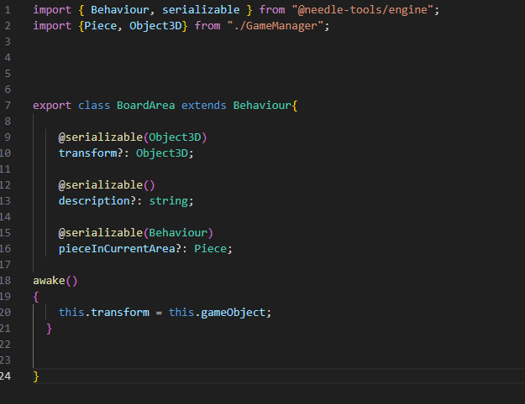Click "Piece" in the line 2 import

pyautogui.click(x=100, y=26)
